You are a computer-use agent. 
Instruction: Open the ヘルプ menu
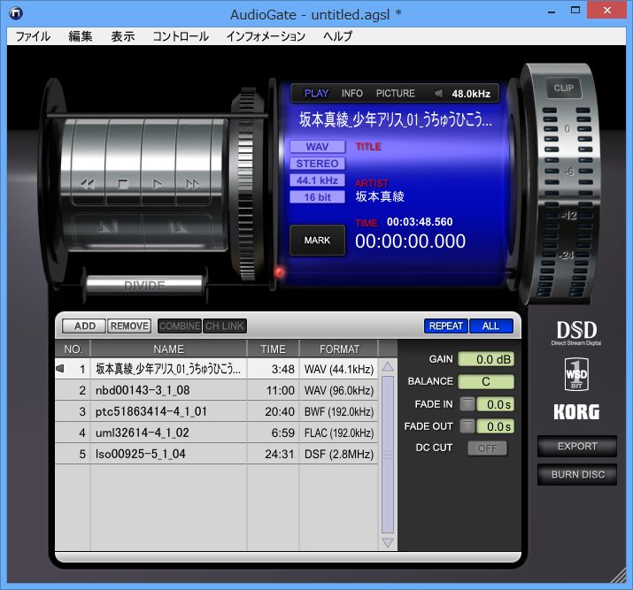338,36
